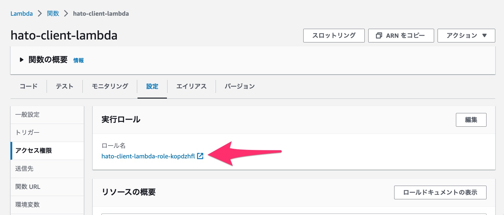
Task: Select トリガー in the left navigation
Action: (27, 132)
